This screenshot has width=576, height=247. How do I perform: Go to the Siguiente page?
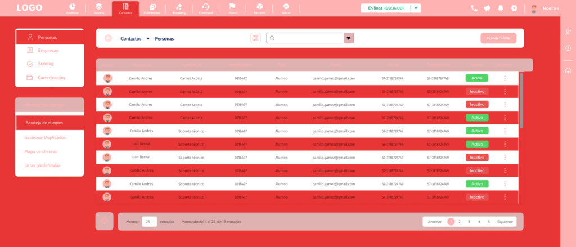click(505, 222)
